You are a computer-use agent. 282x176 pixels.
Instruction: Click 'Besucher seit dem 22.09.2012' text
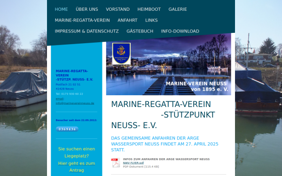[x=76, y=120]
